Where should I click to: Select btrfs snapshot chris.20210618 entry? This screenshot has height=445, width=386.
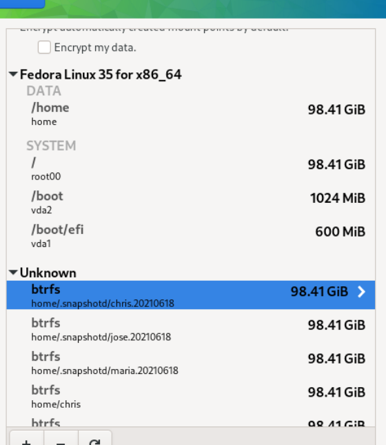click(x=191, y=295)
